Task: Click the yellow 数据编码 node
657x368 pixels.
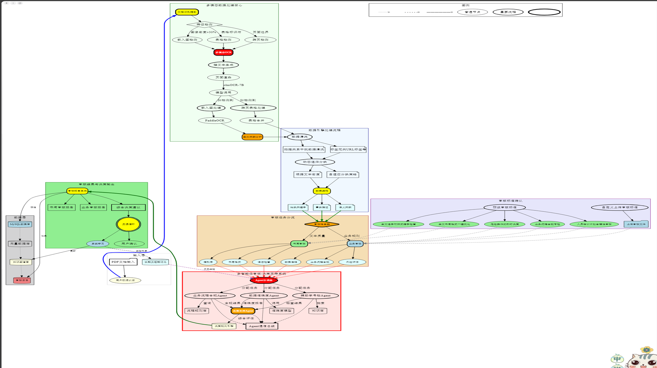Action: 322,191
